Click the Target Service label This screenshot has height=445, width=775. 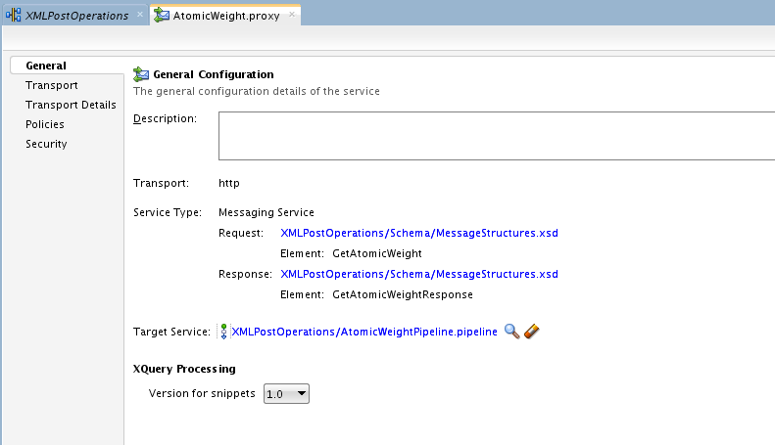172,332
